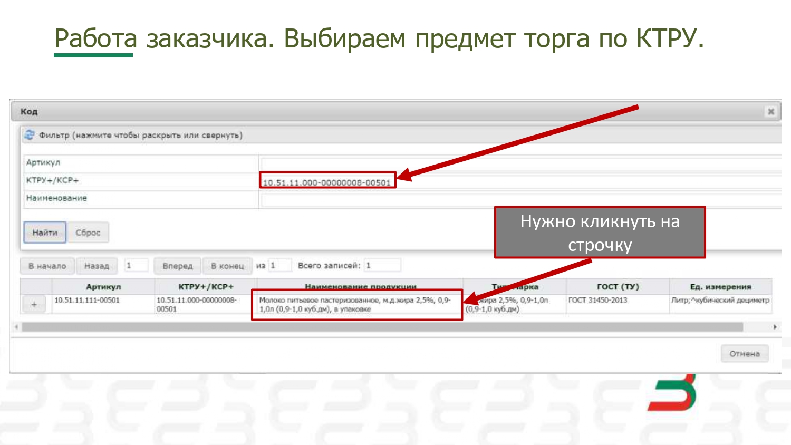Close the Код dialog with the X

(770, 111)
